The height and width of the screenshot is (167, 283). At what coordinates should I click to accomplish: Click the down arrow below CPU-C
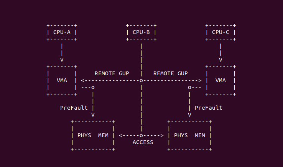pos(220,60)
